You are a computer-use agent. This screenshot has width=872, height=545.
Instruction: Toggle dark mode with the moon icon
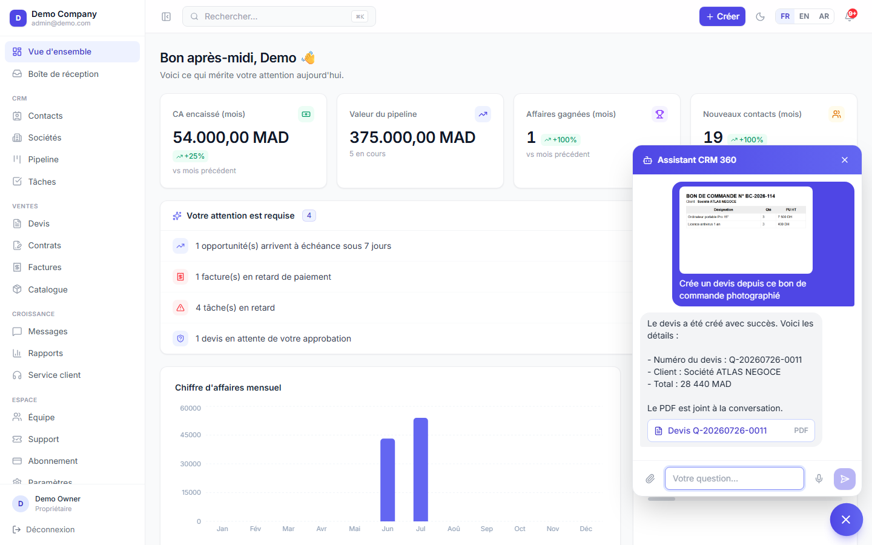coord(761,16)
